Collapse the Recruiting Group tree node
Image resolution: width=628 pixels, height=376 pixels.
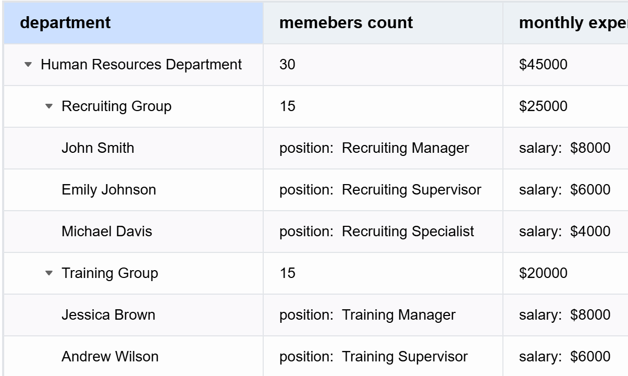tap(49, 106)
